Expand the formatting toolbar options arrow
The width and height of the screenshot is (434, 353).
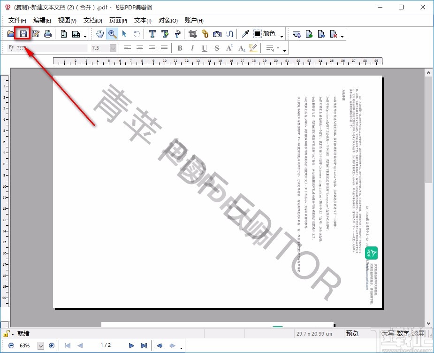[284, 51]
